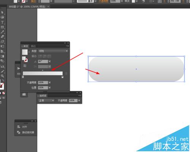Select the Width tool below Rotate
This screenshot has height=152, width=190.
click(x=2, y=46)
